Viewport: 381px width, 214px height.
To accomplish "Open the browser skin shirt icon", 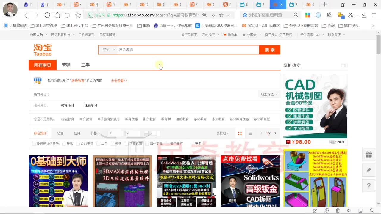I will point(343,4).
